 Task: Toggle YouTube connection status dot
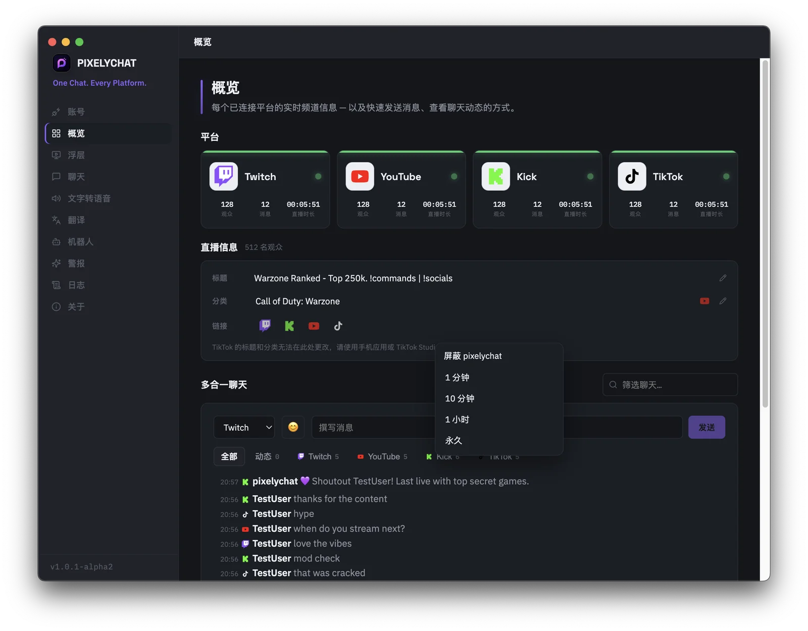click(454, 177)
